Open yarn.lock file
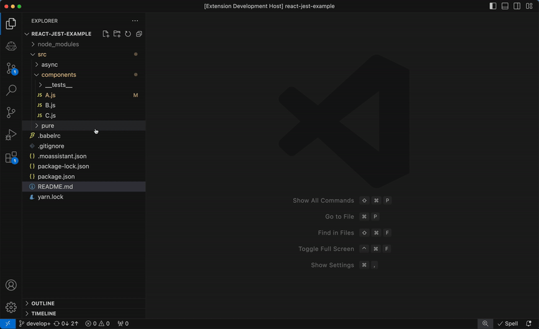 (x=84, y=197)
